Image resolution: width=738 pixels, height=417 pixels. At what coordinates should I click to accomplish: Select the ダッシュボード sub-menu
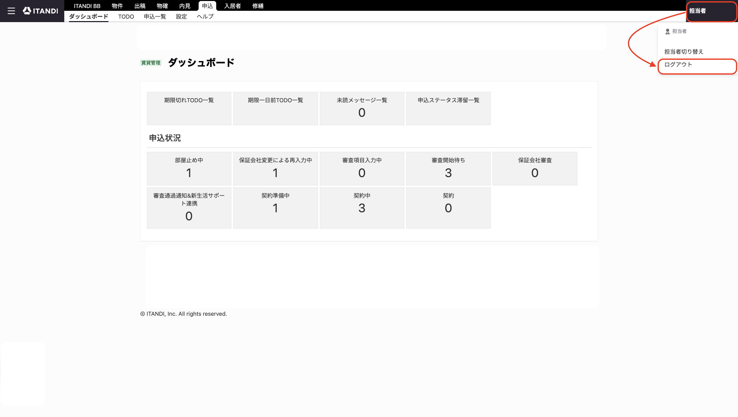coord(89,16)
